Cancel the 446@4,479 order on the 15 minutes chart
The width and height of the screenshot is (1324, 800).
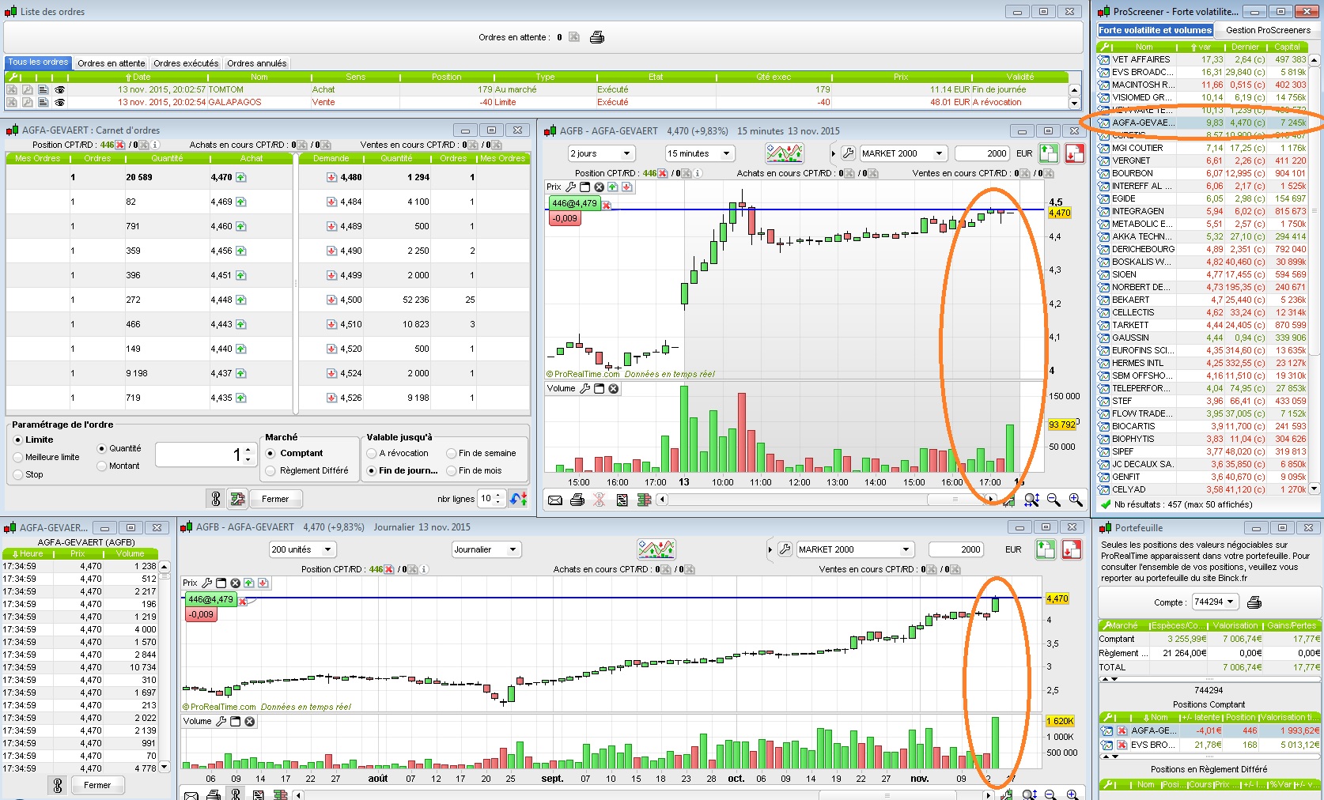click(x=607, y=205)
